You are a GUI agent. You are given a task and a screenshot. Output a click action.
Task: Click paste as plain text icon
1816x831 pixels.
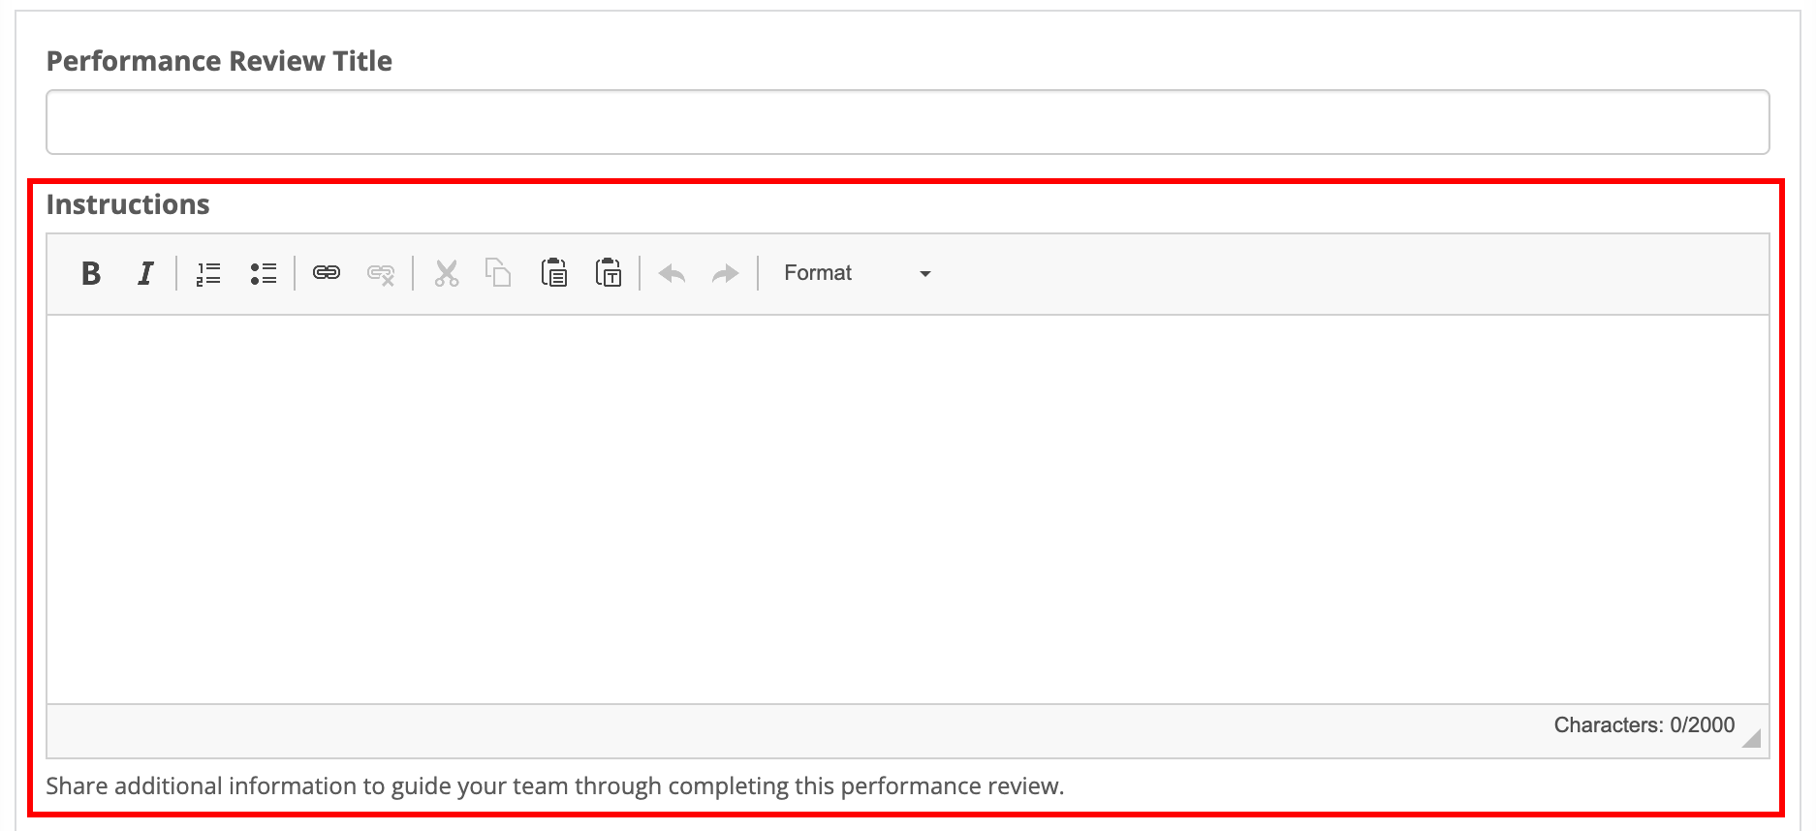(609, 274)
